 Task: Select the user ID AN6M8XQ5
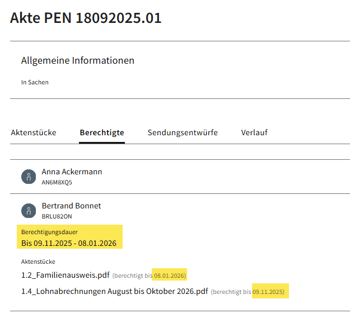(x=57, y=182)
